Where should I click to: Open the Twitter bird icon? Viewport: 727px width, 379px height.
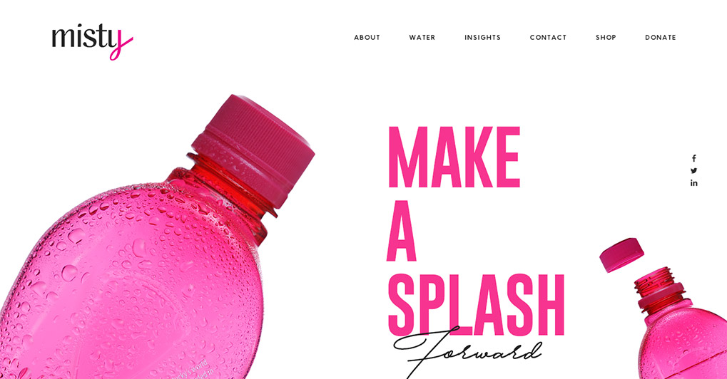coord(693,171)
